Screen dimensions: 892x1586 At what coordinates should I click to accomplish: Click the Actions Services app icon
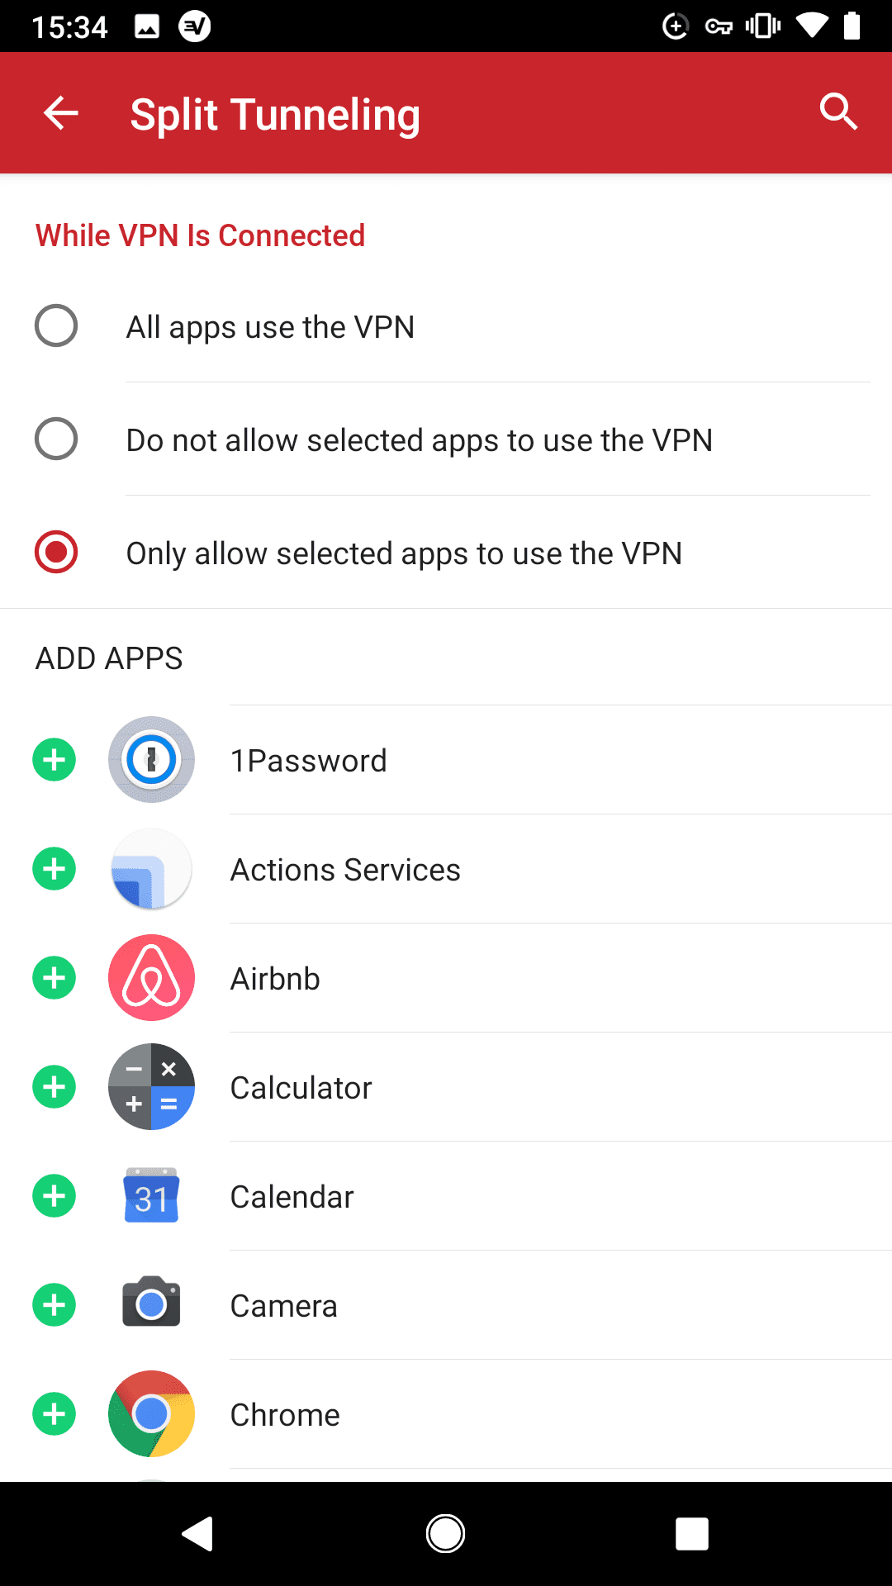click(x=151, y=869)
